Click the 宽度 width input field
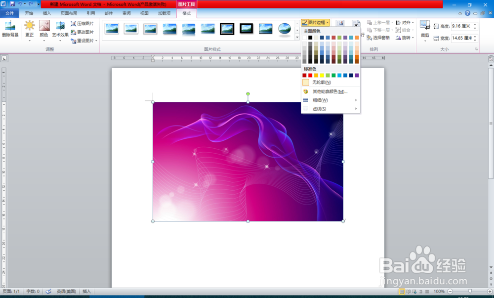Image resolution: width=494 pixels, height=298 pixels. point(461,38)
